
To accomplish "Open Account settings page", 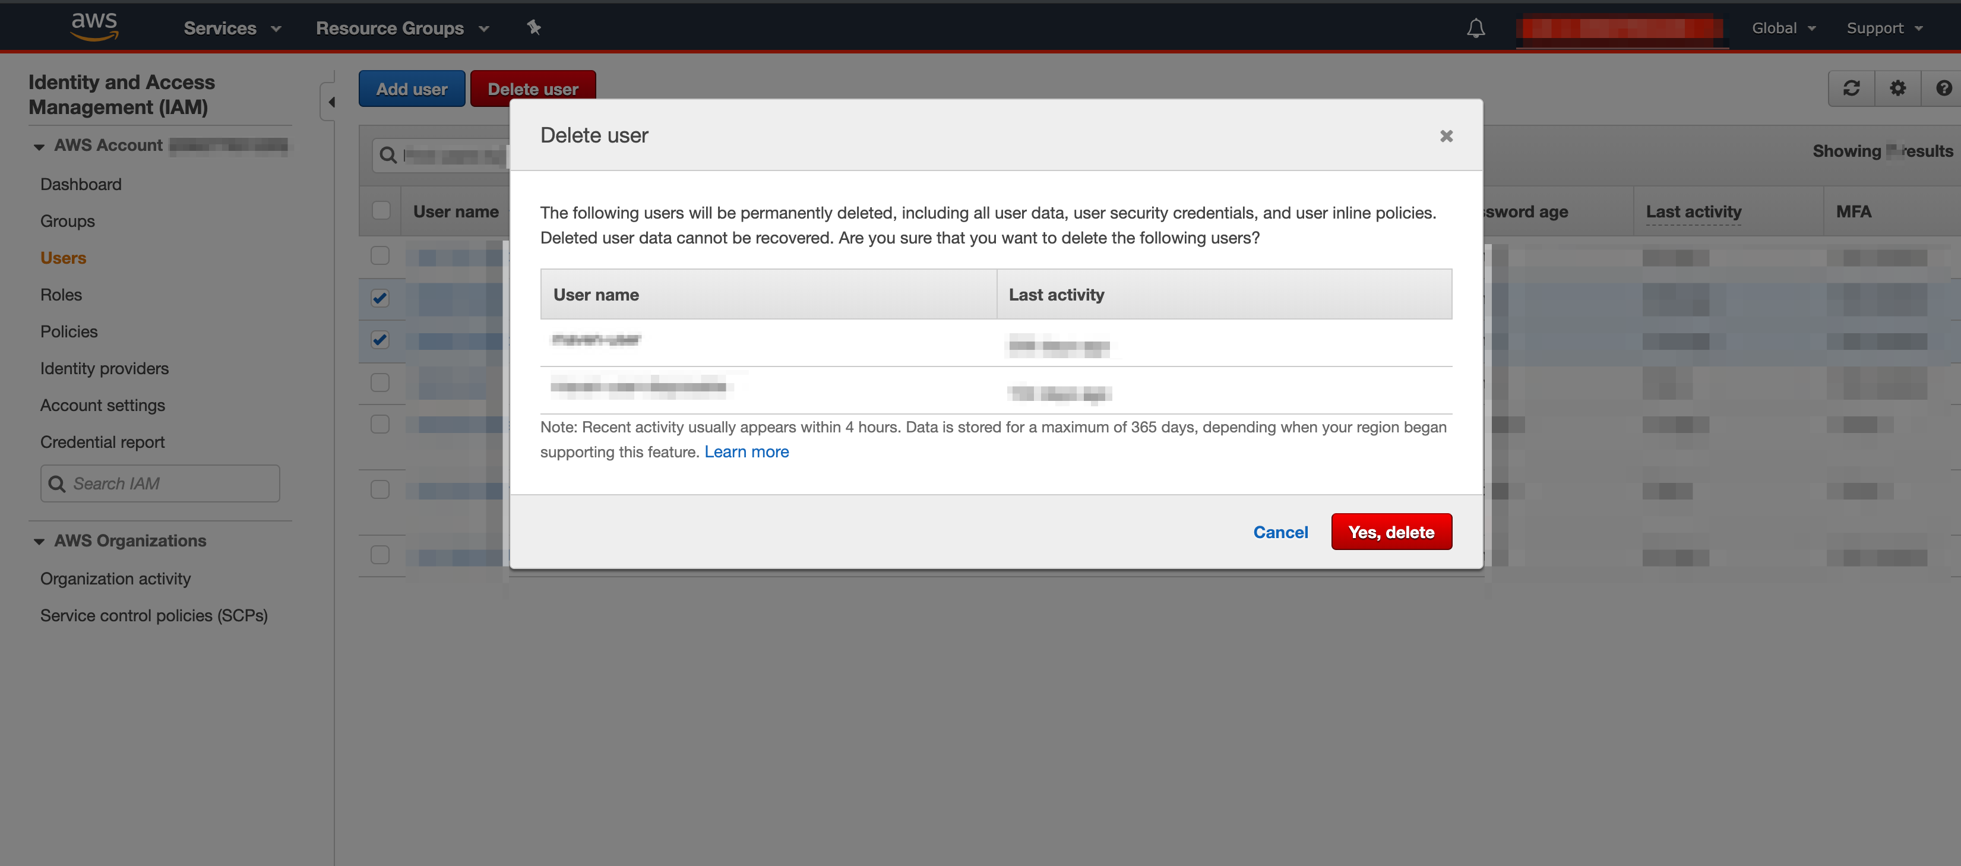I will 103,405.
